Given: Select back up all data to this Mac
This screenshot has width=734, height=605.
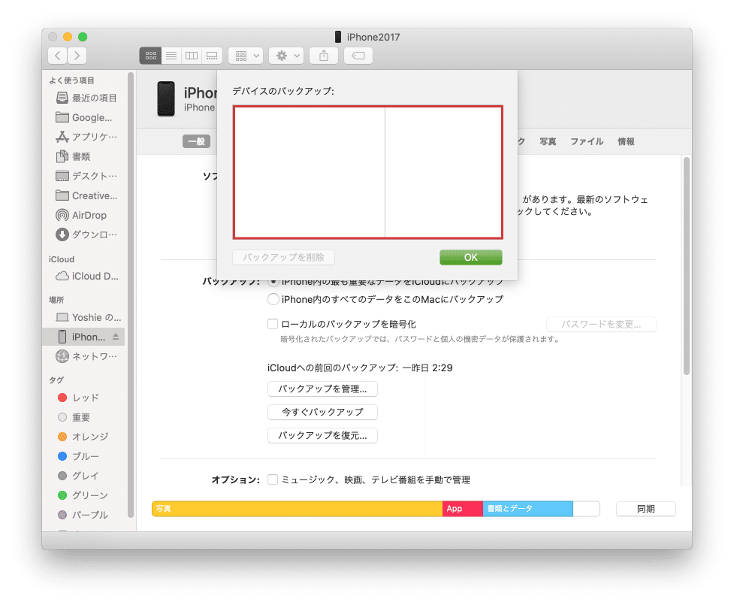Looking at the screenshot, I should [273, 299].
